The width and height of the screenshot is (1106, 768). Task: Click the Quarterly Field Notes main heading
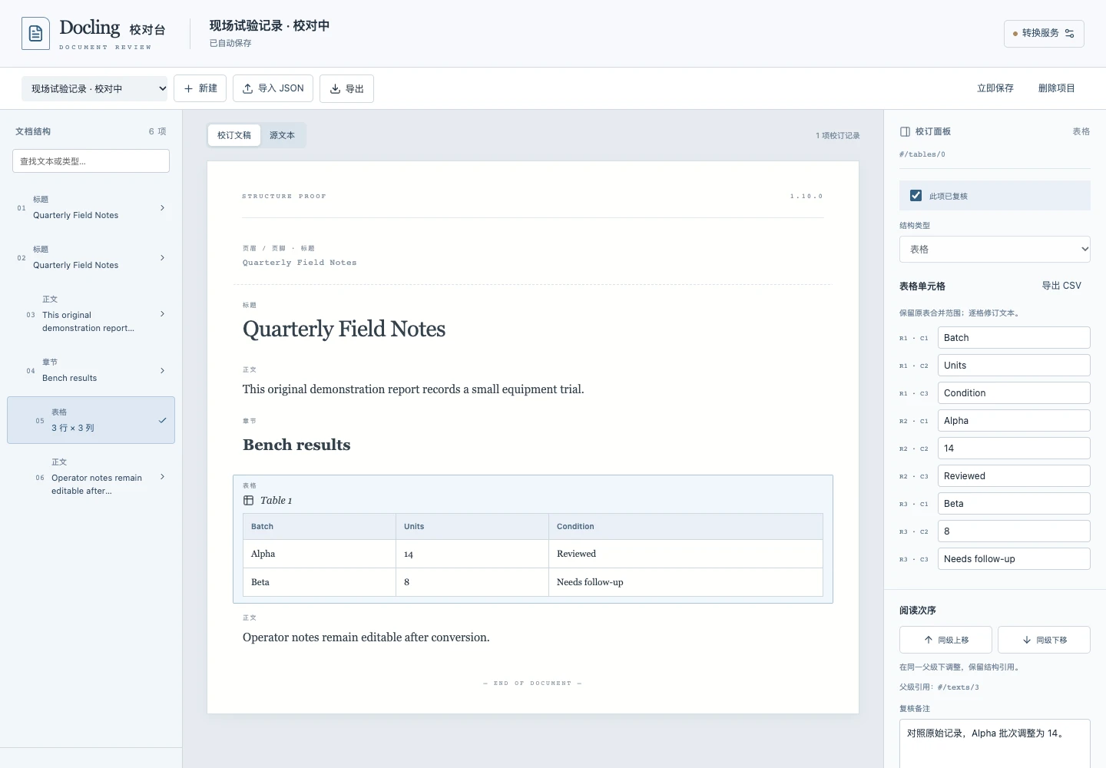point(344,329)
